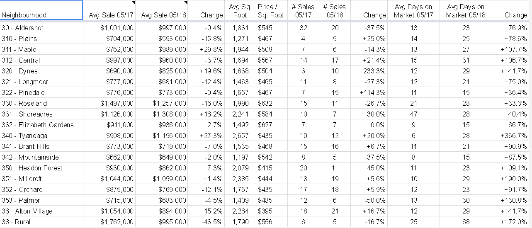Viewport: 532px width, 228px height.
Task: Select the 30 - Aldershot neighbourhood cell
Action: click(41, 28)
